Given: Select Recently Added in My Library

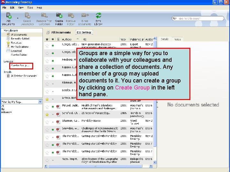Looking at the screenshot, I should tap(20, 39).
